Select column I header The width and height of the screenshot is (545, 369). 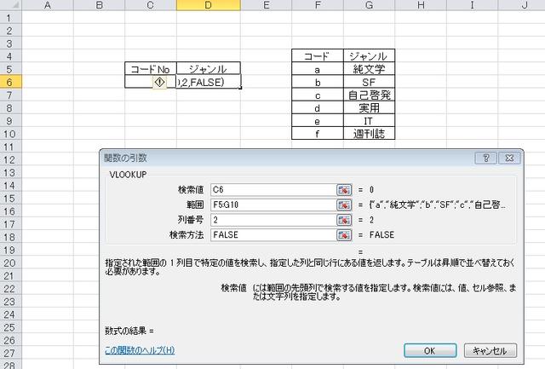pyautogui.click(x=472, y=5)
